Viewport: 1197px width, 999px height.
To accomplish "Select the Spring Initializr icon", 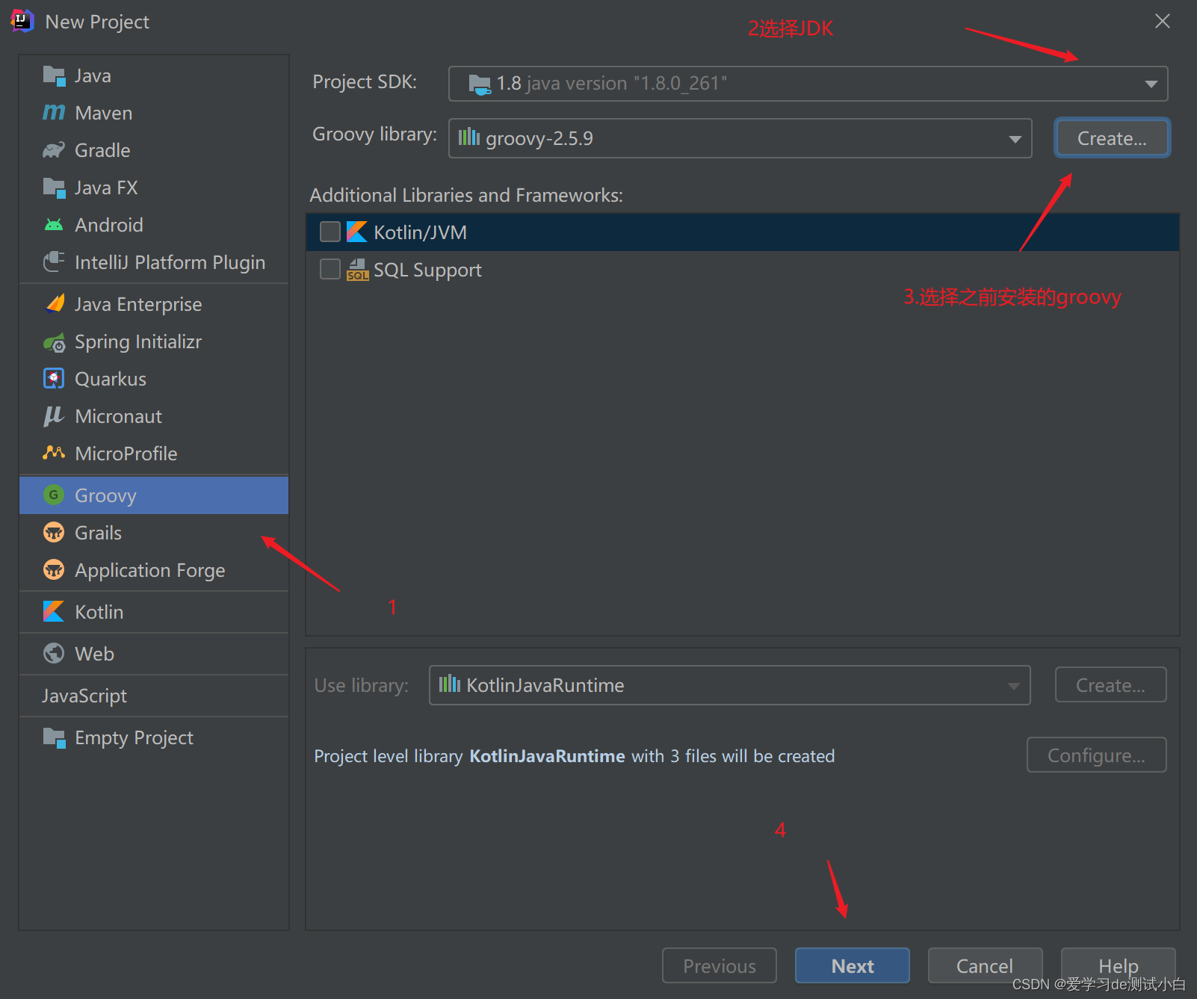I will tap(53, 341).
